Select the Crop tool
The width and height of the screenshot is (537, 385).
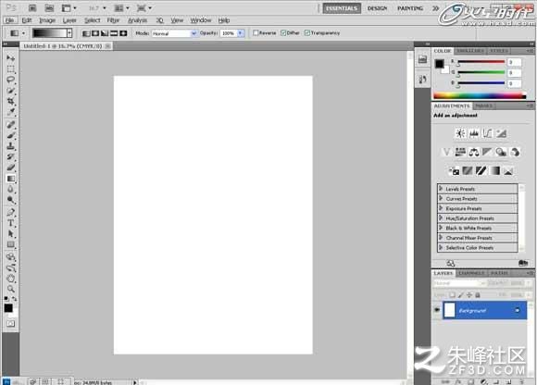[10, 101]
